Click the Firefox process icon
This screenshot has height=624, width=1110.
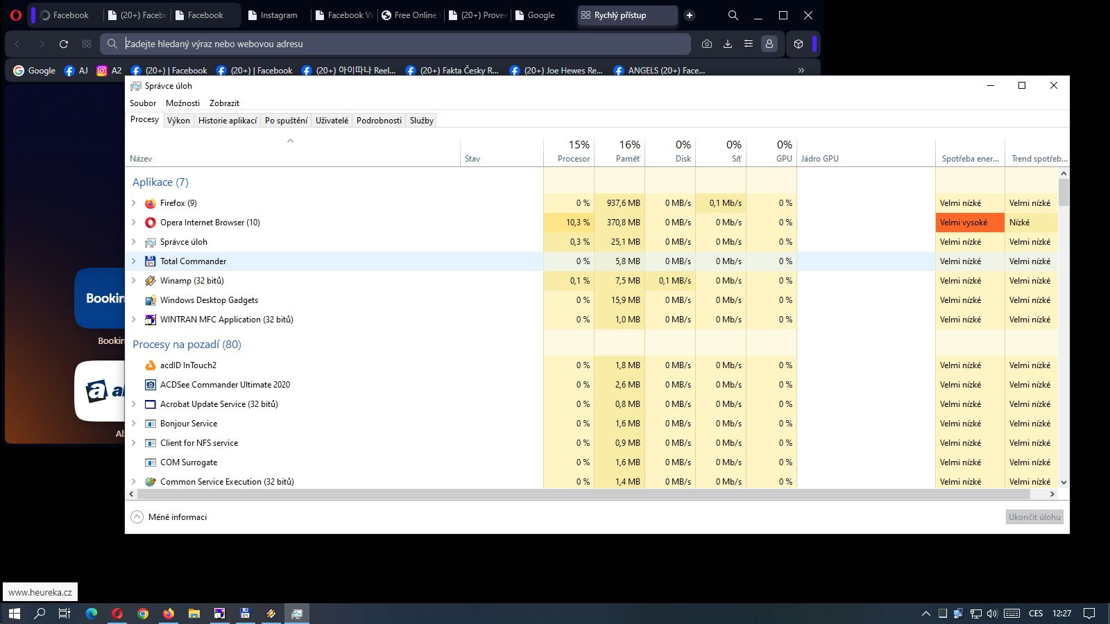[150, 203]
